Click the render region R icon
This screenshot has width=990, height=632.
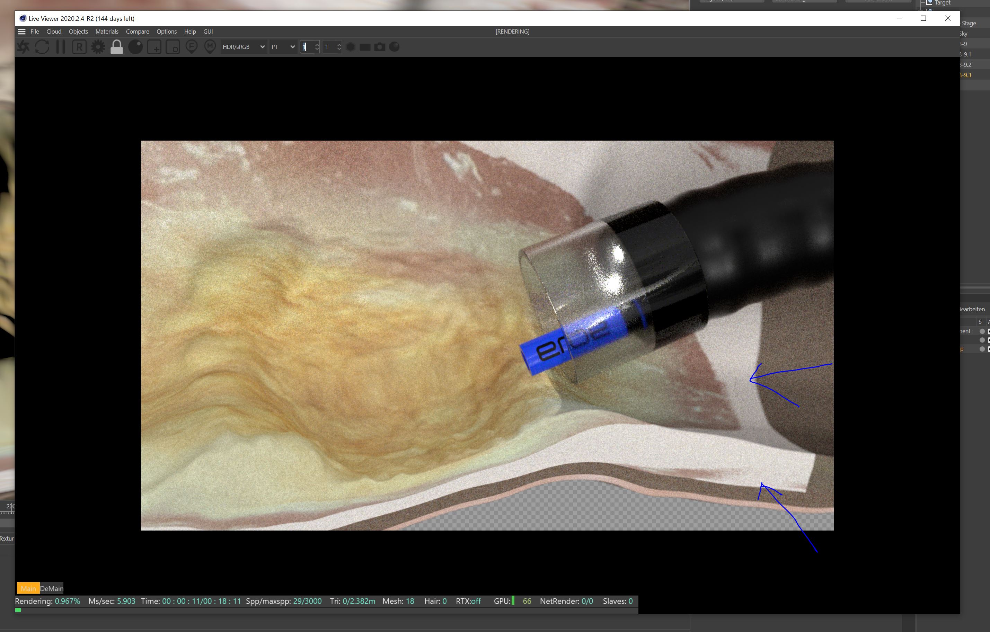[79, 47]
